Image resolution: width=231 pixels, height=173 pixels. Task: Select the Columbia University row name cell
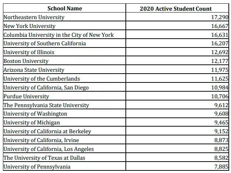pos(64,35)
